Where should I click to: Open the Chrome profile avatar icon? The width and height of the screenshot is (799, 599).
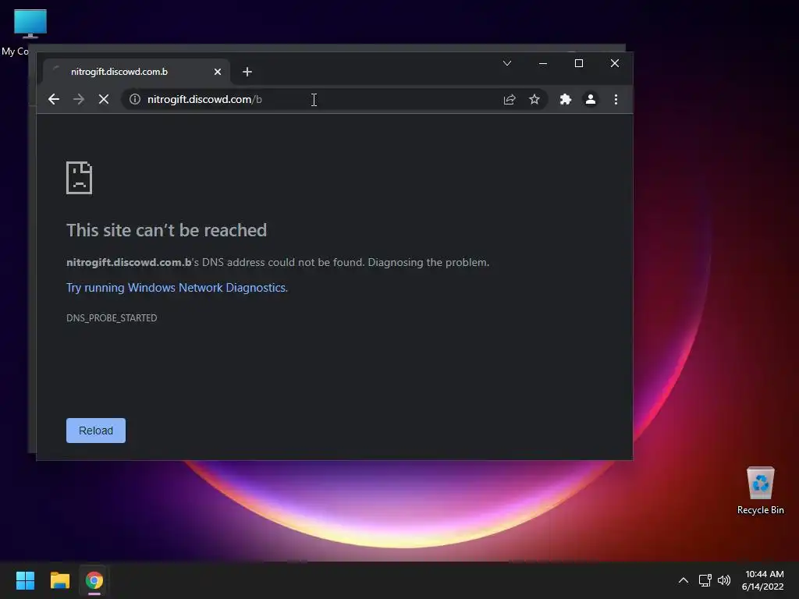591,99
